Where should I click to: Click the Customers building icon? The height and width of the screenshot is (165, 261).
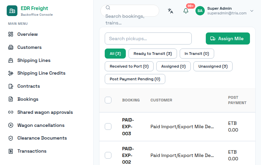pyautogui.click(x=11, y=47)
